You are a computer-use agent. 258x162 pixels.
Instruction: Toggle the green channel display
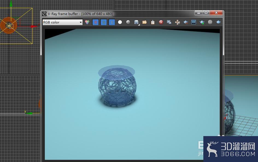click(104, 22)
